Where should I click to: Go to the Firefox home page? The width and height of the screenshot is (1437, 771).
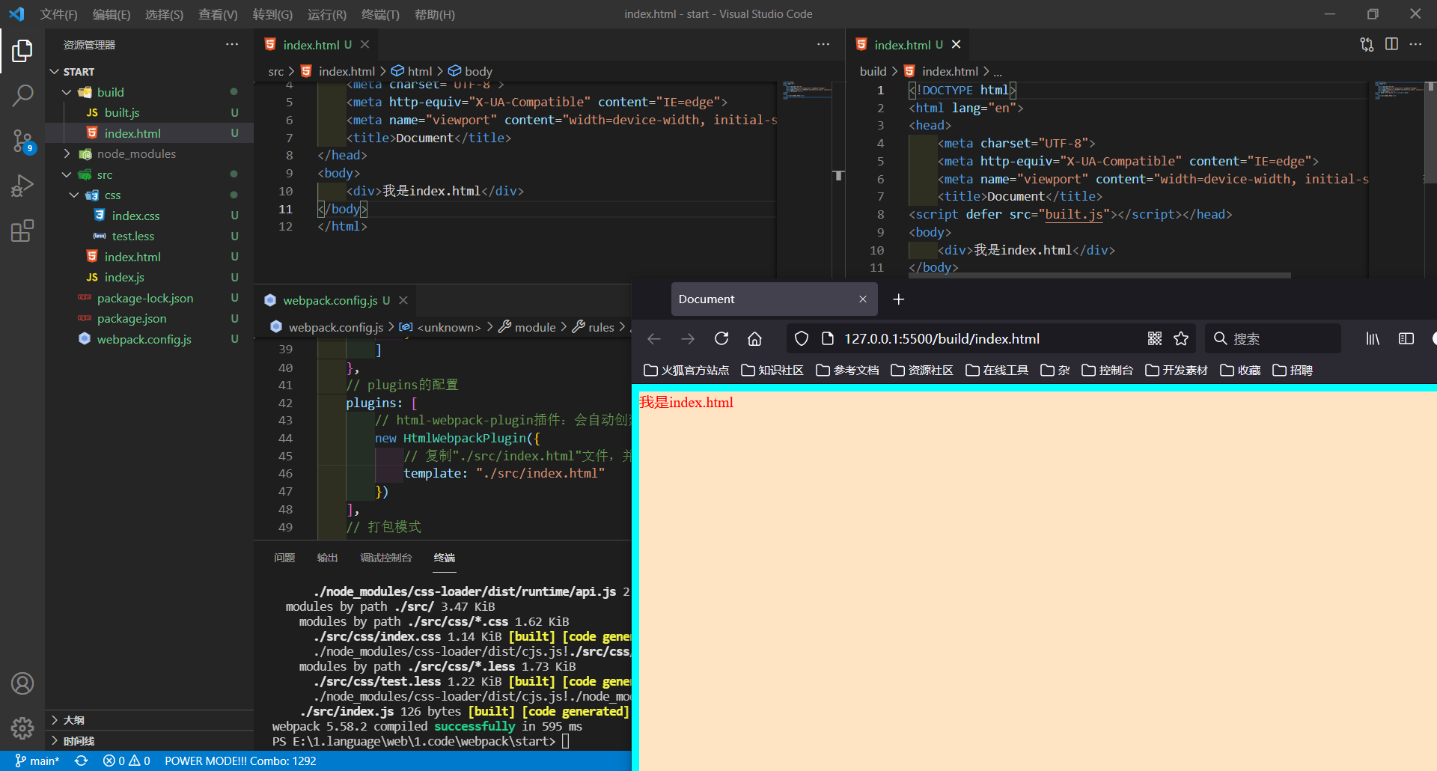(x=754, y=338)
